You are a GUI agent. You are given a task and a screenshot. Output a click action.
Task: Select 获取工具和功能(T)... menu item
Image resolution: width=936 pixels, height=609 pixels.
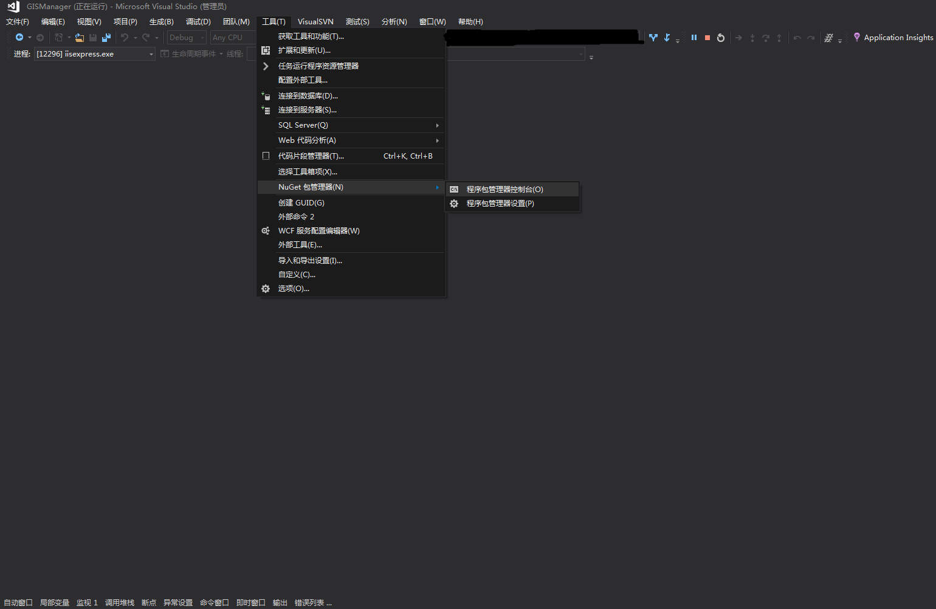pyautogui.click(x=352, y=36)
